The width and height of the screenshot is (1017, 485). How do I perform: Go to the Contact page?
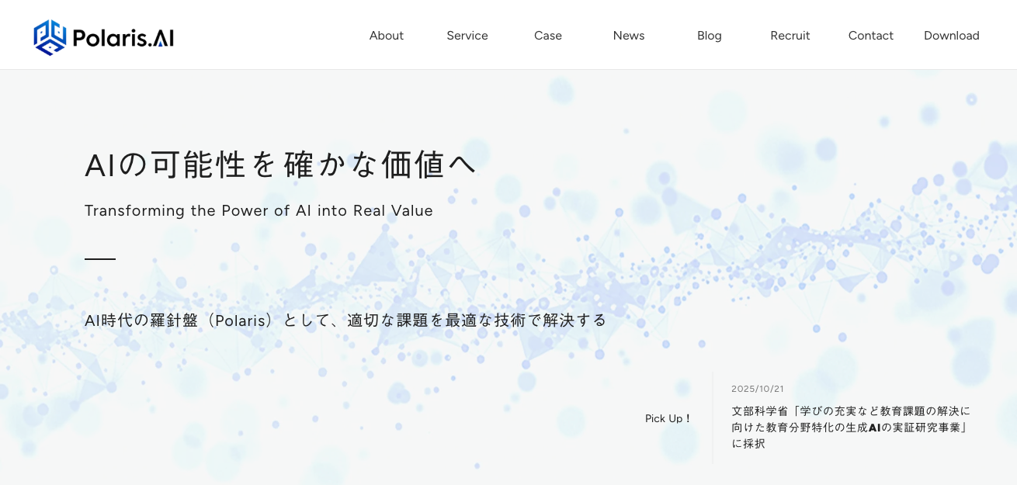pos(870,35)
